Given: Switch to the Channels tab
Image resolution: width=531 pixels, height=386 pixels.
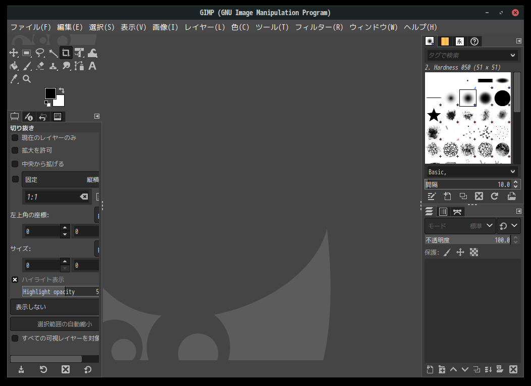Looking at the screenshot, I should (x=443, y=212).
